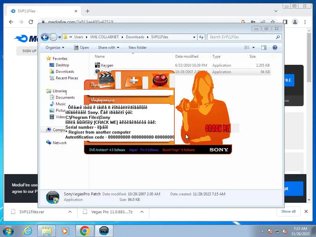Select Libraries in the navigation pane

coord(59,91)
